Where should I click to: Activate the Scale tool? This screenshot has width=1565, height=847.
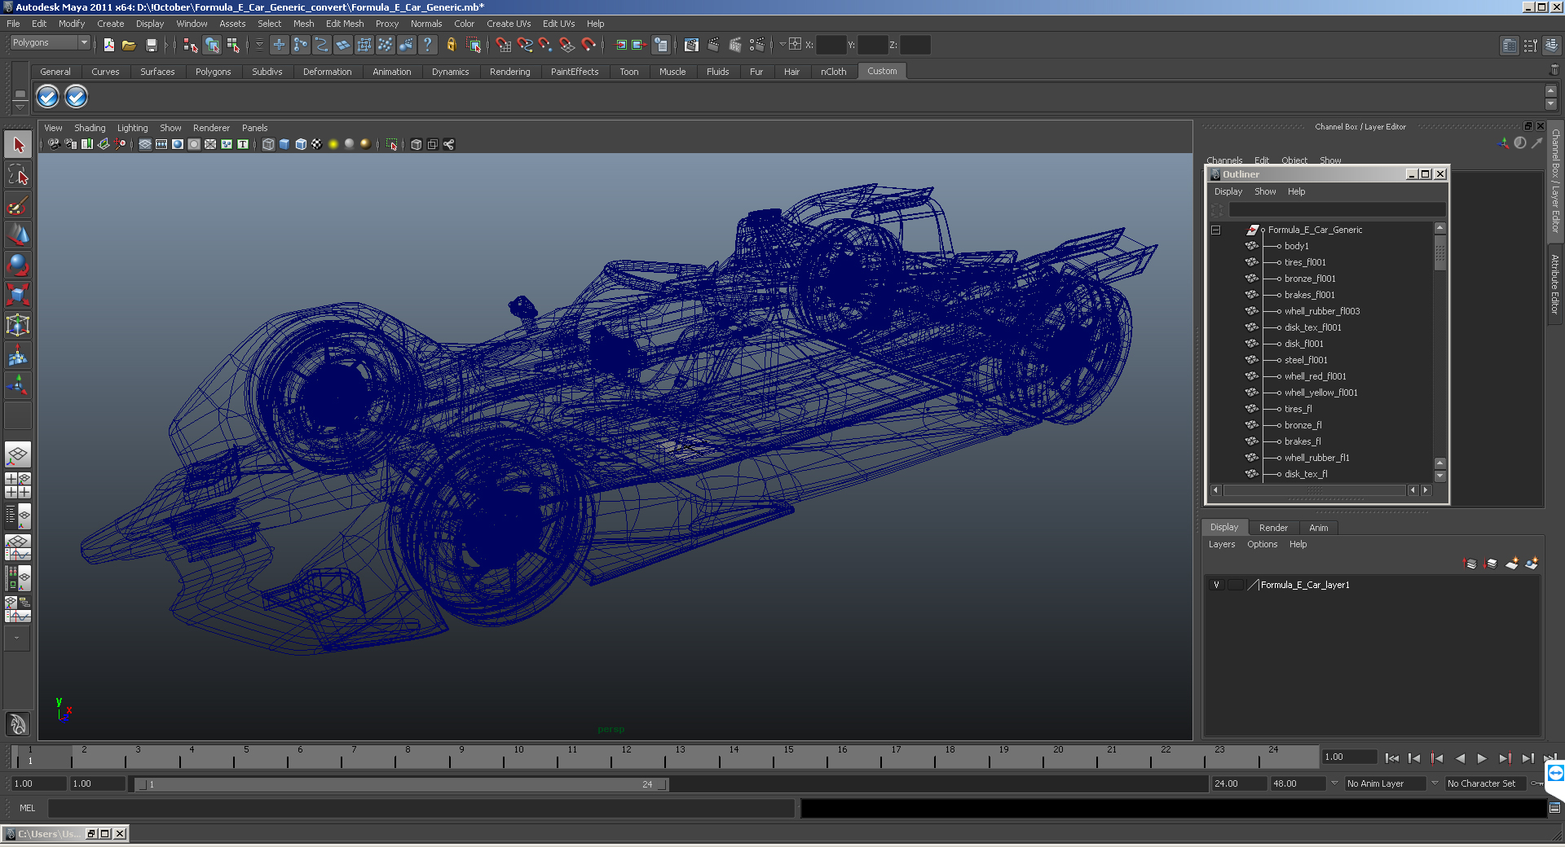coord(18,295)
